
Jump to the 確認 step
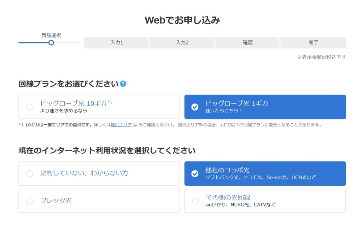[x=248, y=43]
